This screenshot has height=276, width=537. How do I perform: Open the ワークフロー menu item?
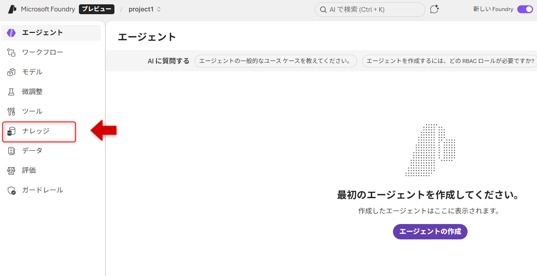point(51,52)
